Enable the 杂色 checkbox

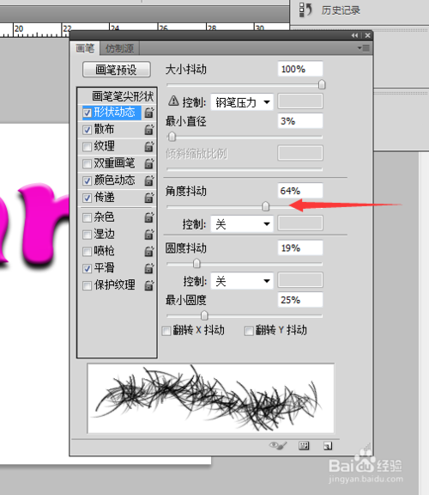coord(87,217)
